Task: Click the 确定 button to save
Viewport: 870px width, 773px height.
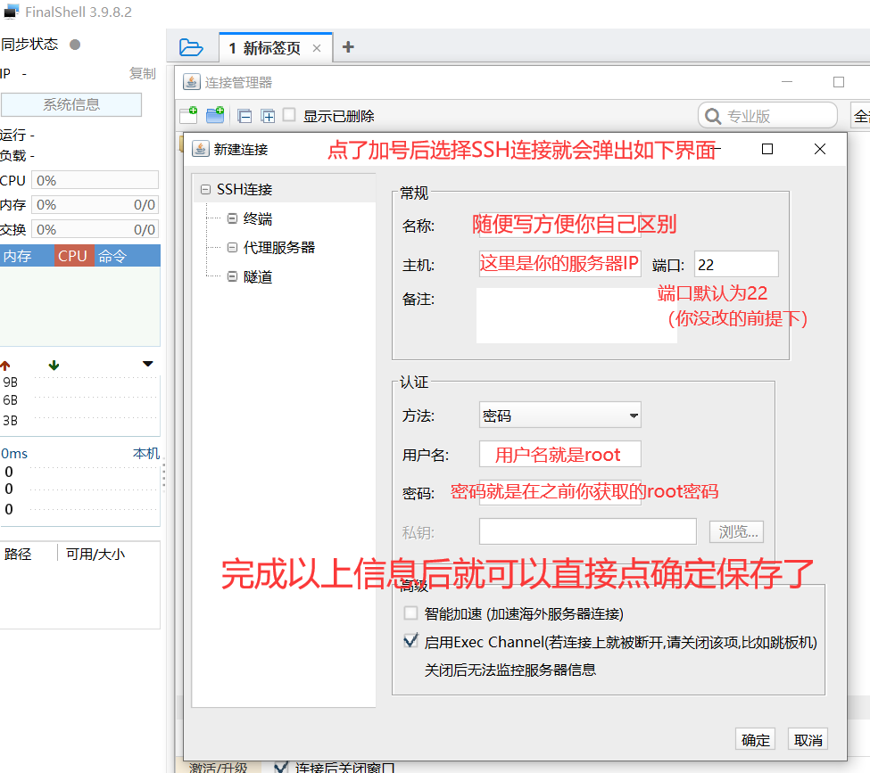Action: (x=756, y=739)
